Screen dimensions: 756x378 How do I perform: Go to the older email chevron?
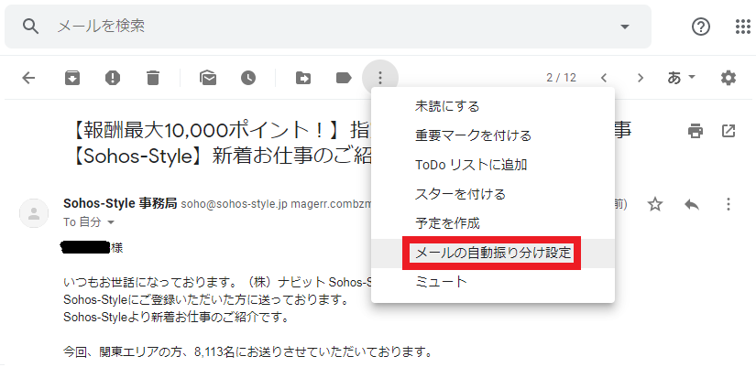coord(641,78)
